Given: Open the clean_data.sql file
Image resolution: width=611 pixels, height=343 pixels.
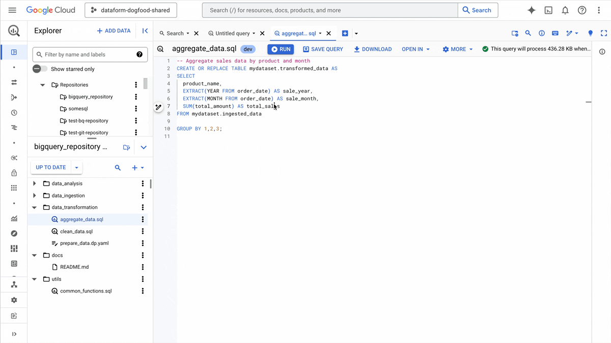Looking at the screenshot, I should click(76, 231).
